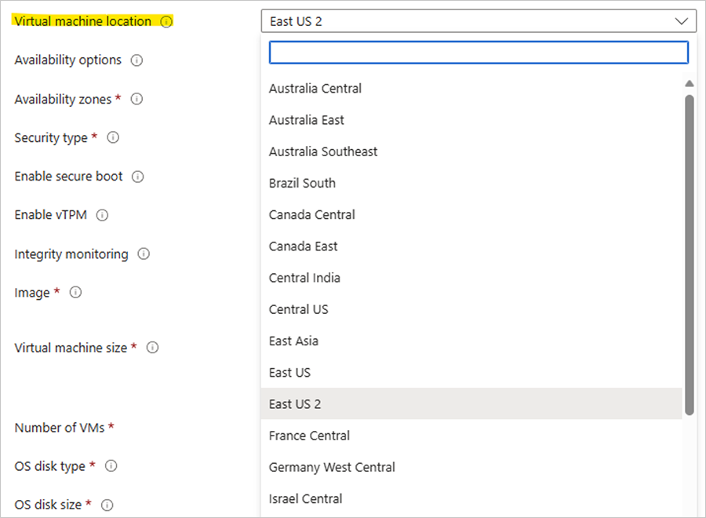Click info icon beside Security type
Viewport: 706px width, 518px height.
pos(113,138)
